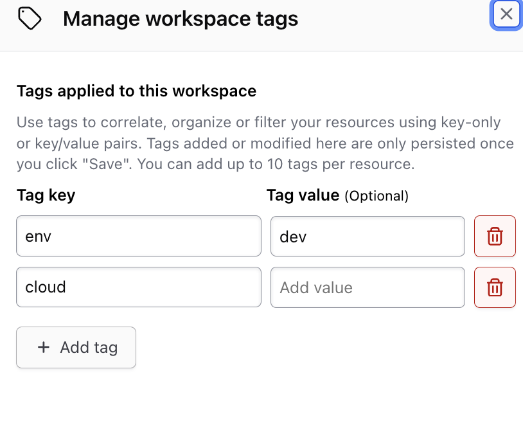Focus the env tag key field

pos(138,236)
